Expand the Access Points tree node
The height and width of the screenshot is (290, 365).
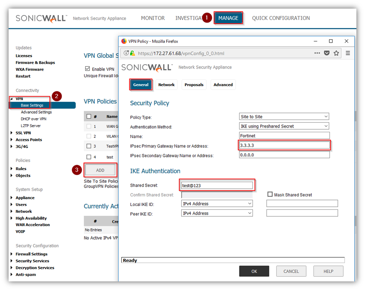[x=12, y=140]
